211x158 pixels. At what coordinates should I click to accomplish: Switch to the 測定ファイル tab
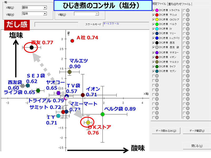point(159,4)
